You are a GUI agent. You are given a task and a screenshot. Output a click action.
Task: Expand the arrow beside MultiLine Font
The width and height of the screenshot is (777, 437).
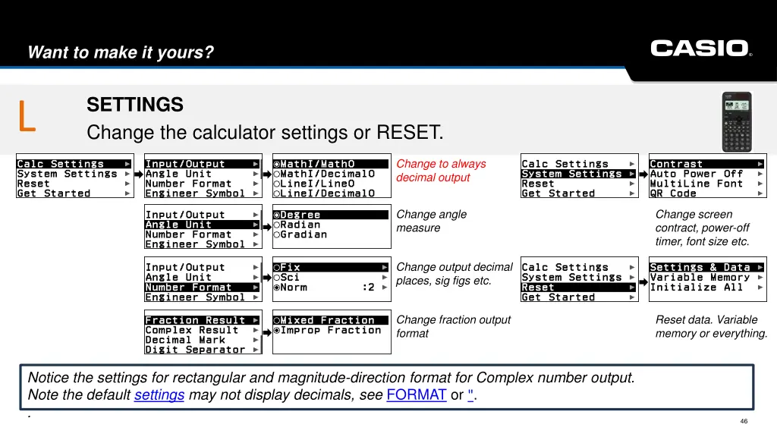(x=760, y=184)
